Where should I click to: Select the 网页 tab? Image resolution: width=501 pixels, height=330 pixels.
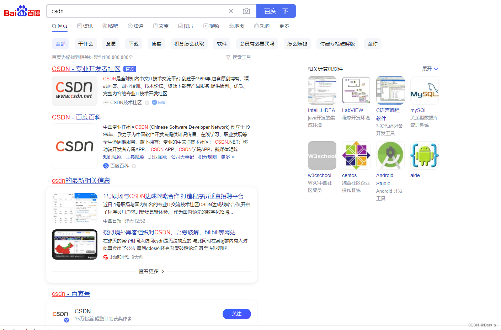coord(60,26)
